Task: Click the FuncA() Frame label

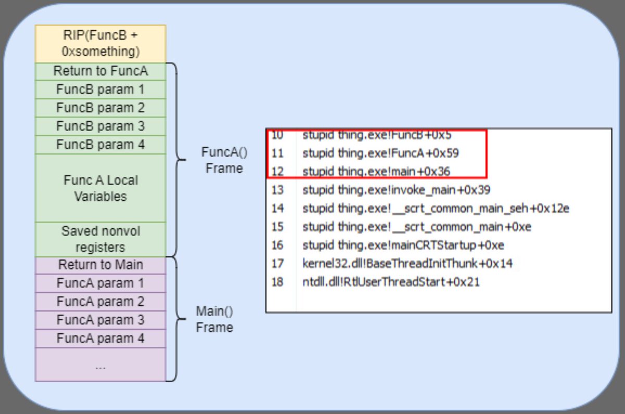Action: pyautogui.click(x=223, y=161)
